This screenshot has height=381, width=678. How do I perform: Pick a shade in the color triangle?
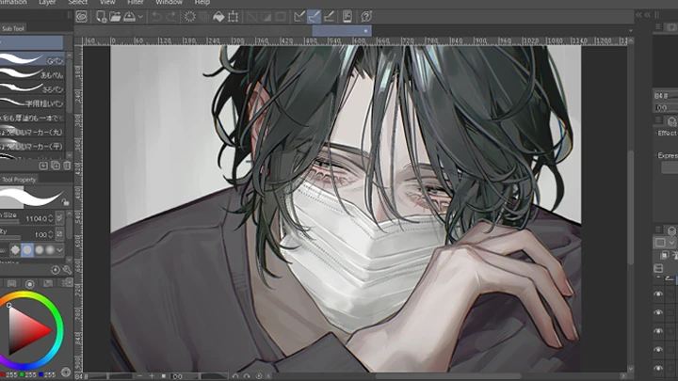click(25, 330)
